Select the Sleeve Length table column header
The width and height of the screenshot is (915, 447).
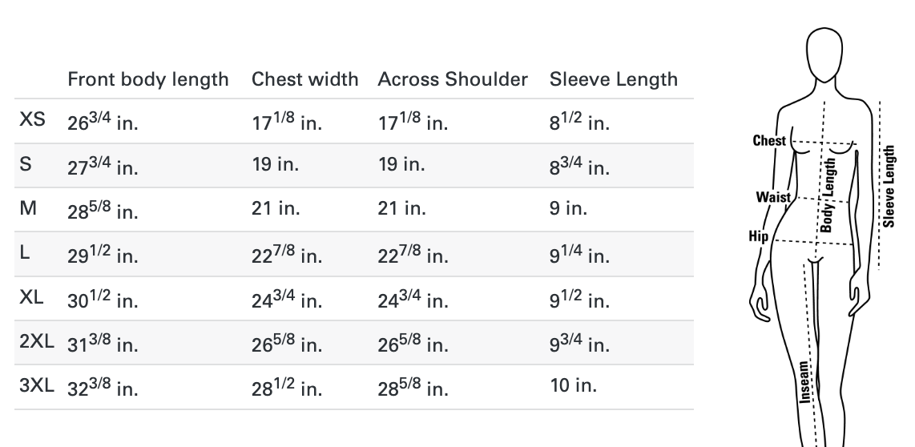(613, 79)
